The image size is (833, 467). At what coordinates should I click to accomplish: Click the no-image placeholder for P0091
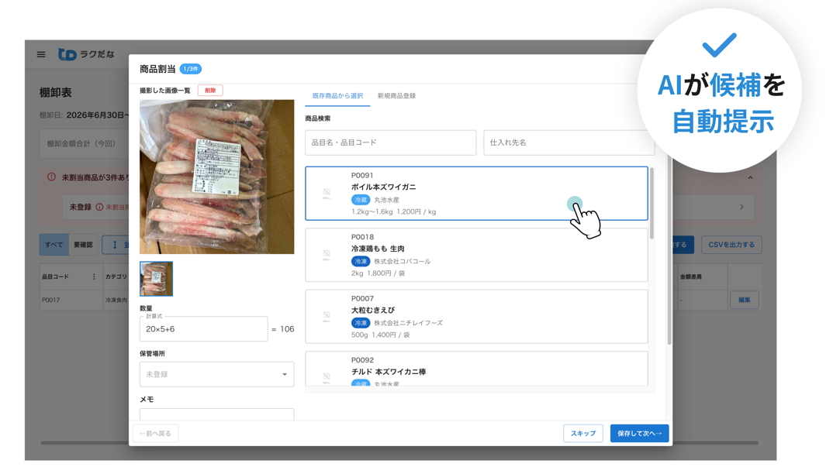point(327,193)
